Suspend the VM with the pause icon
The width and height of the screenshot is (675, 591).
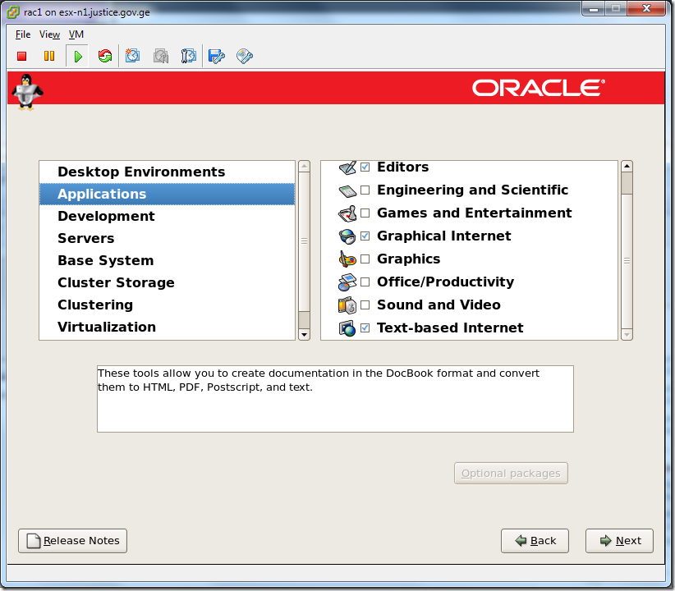click(49, 56)
